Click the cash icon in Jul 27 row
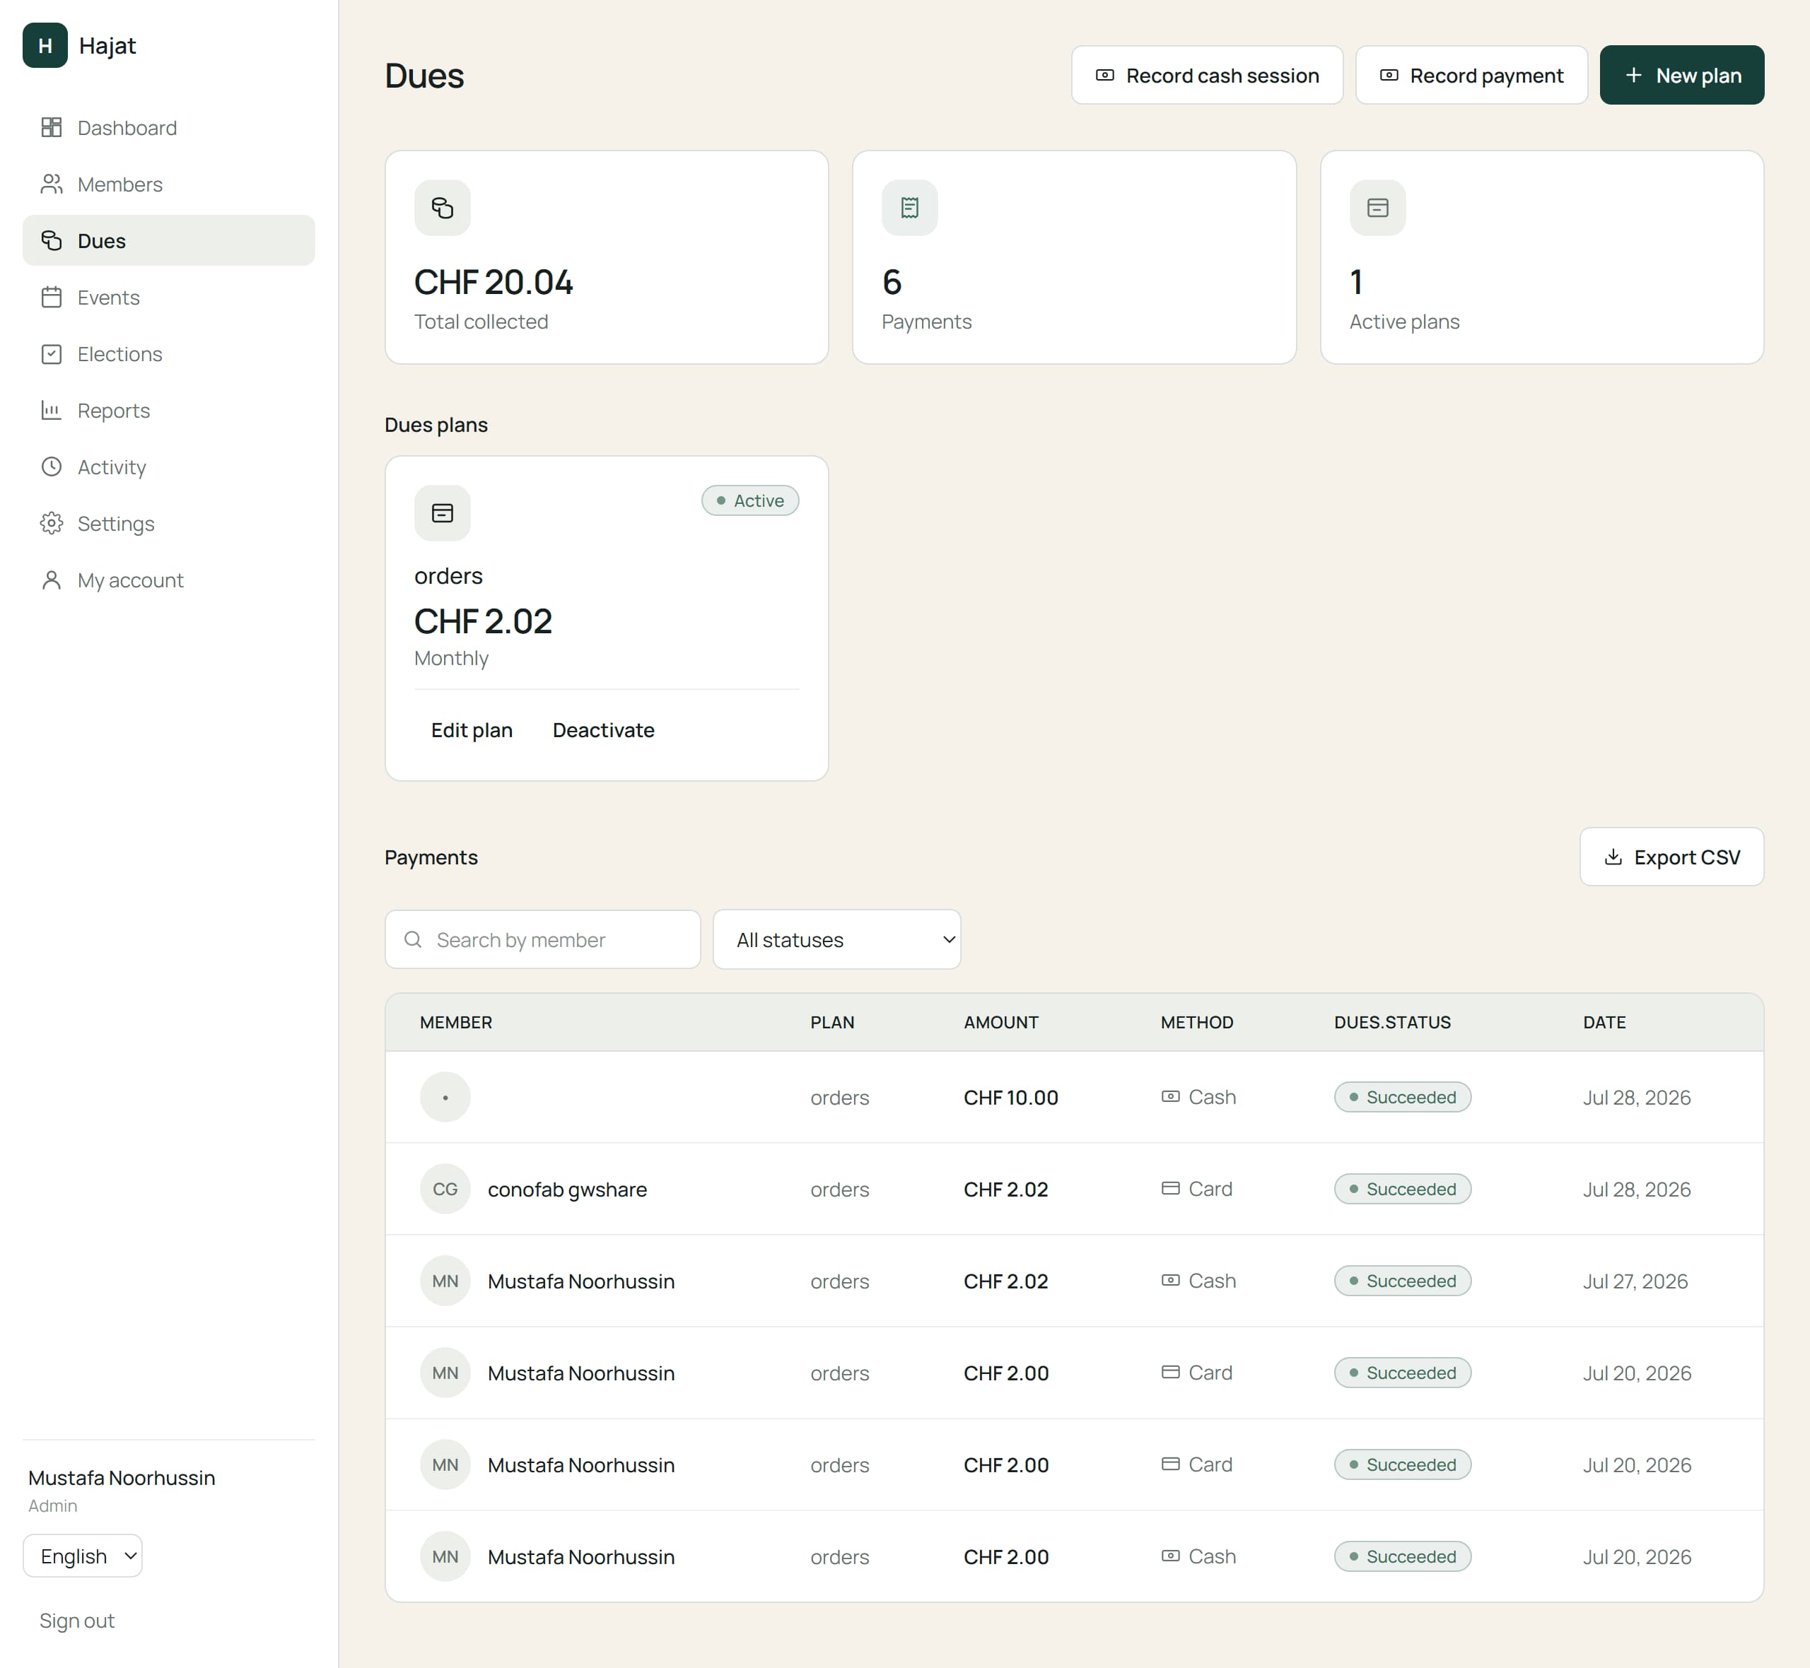Screen dimensions: 1810x1668 [1171, 1280]
